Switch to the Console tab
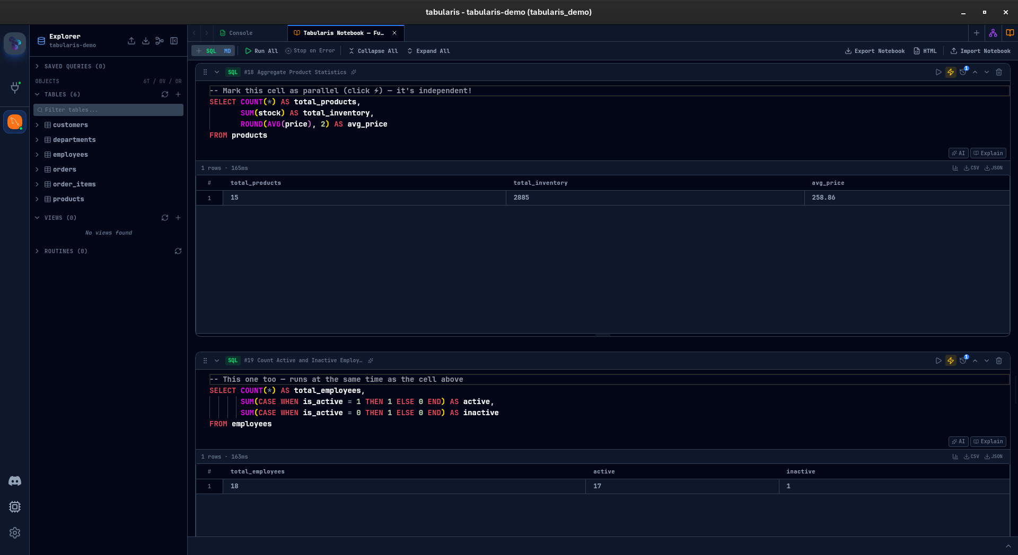This screenshot has width=1018, height=555. pyautogui.click(x=241, y=33)
